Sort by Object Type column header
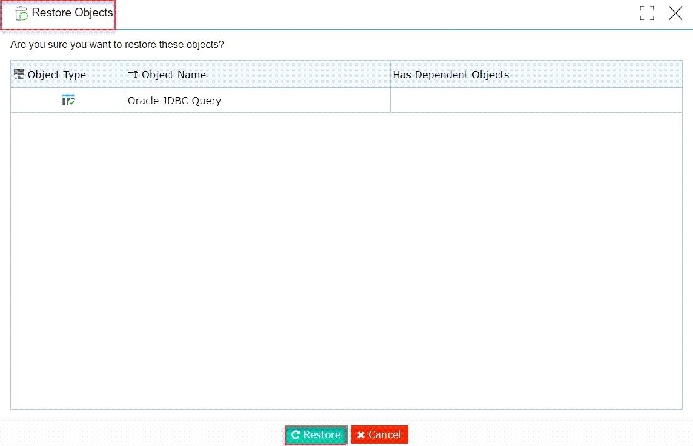 [x=56, y=75]
